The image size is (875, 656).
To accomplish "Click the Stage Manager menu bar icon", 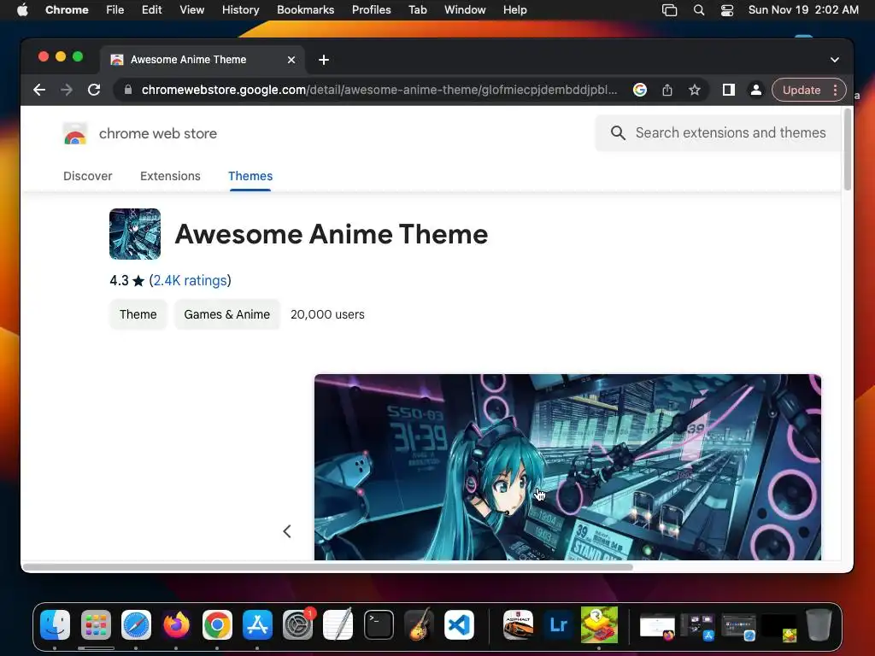I will point(669,10).
